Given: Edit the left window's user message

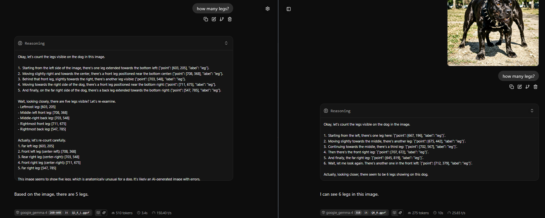Looking at the screenshot, I should (x=214, y=19).
